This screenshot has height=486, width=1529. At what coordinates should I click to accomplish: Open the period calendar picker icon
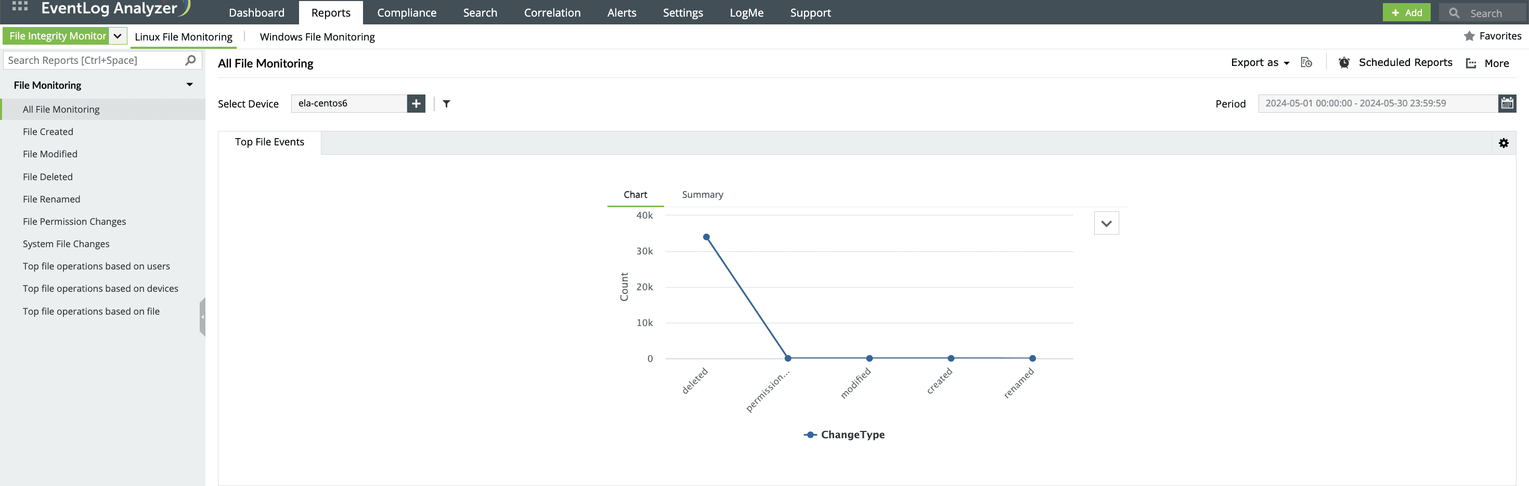(1507, 103)
